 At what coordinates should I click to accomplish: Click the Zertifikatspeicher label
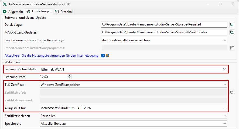point(17,116)
